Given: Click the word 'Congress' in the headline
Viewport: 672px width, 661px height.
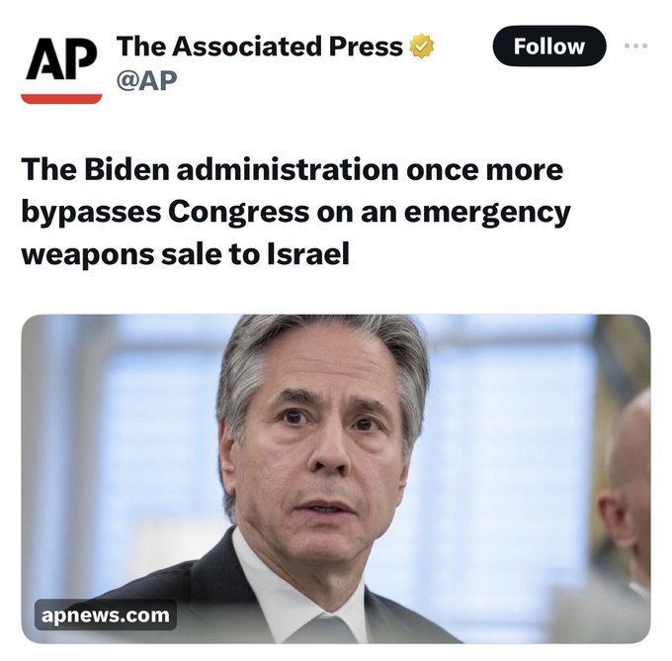Looking at the screenshot, I should click(x=239, y=212).
